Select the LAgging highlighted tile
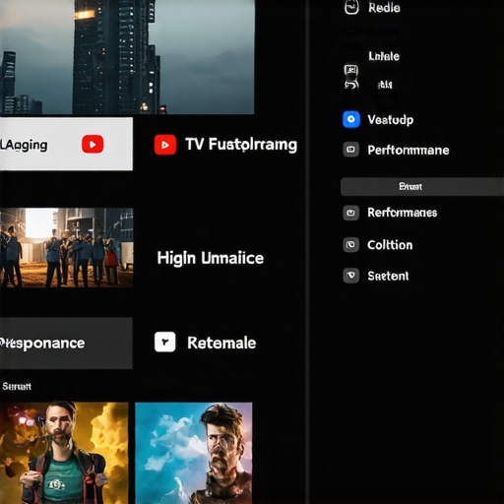 66,144
